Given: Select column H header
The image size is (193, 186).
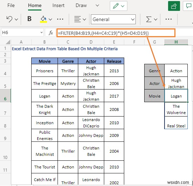Looking at the screenshot, I should click(176, 42).
